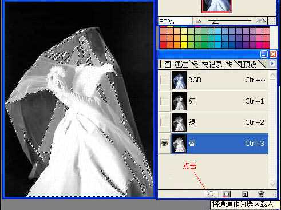Click the 50% zoom percentage field
Image resolution: width=281 pixels, height=210 pixels.
[x=175, y=21]
